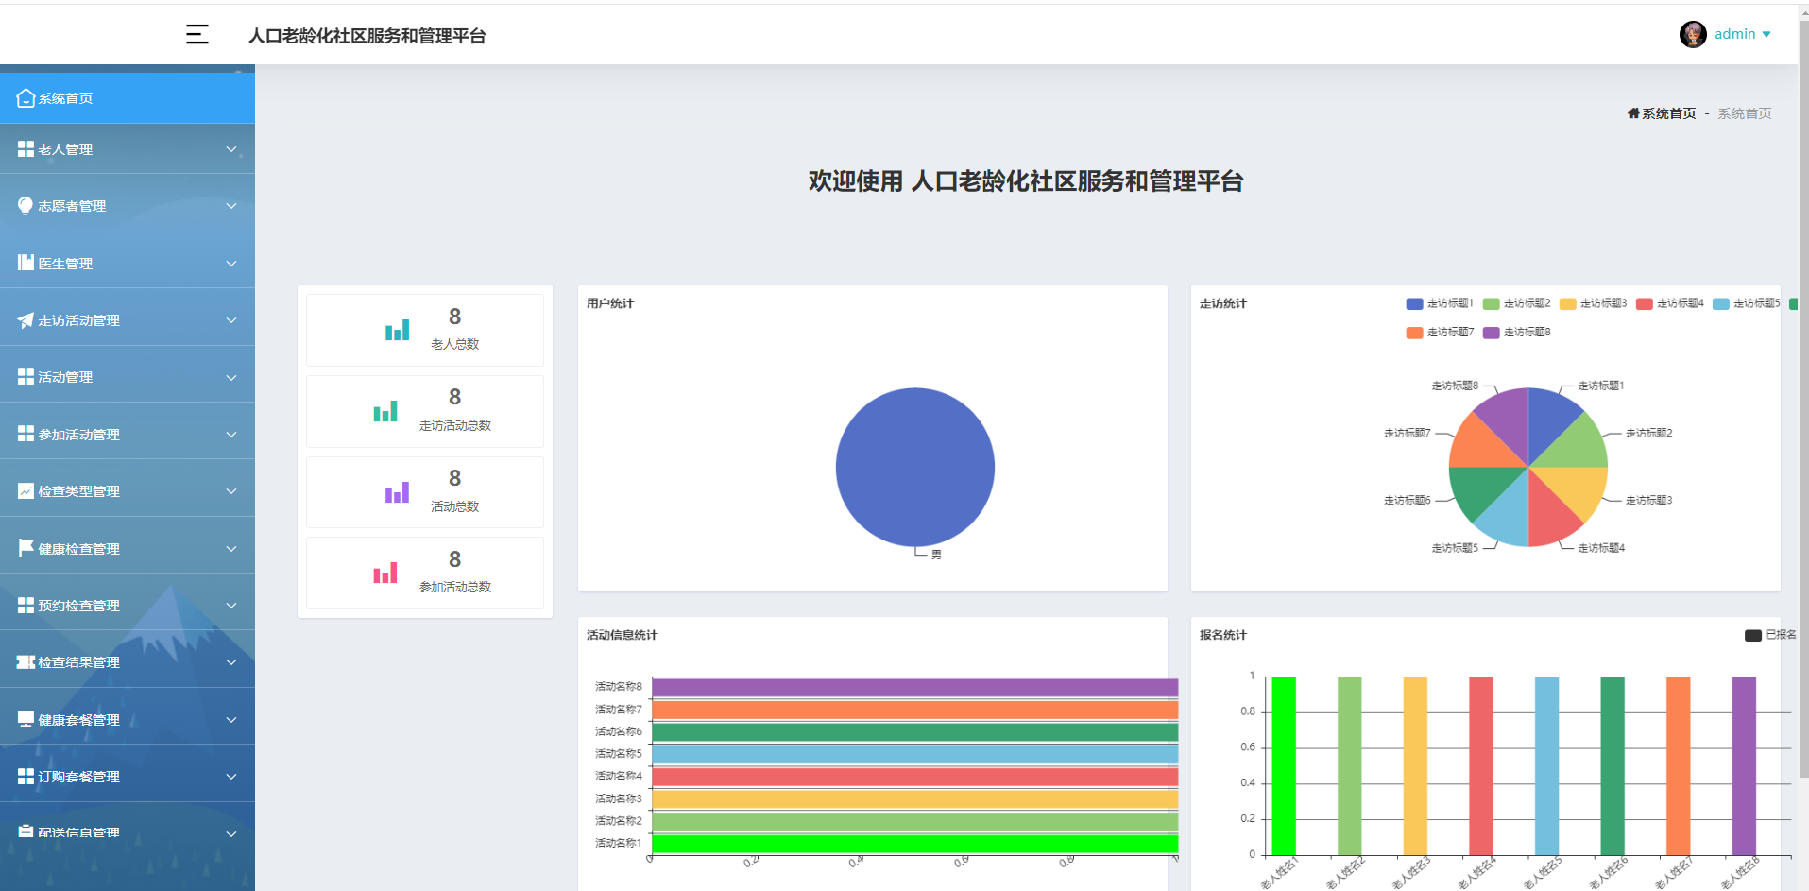
Task: Click the home icon beside 系统首页 in sidebar
Action: [x=26, y=98]
